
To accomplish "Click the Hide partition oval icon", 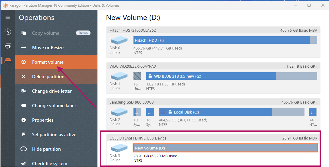I will 24,149.
